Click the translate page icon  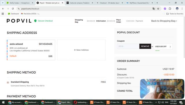154,9
